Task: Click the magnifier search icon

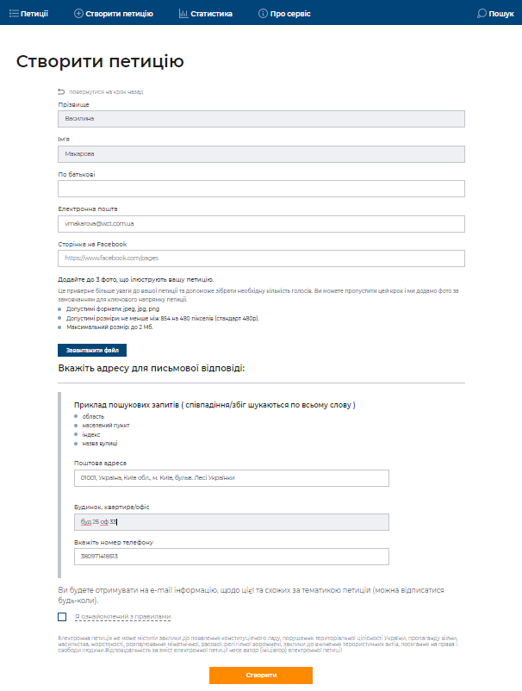Action: pos(482,14)
